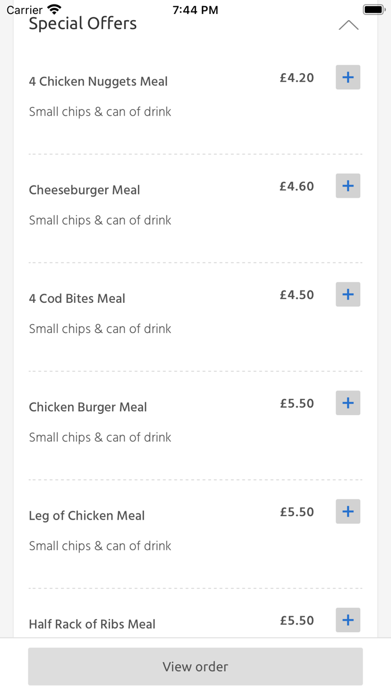This screenshot has width=391, height=695.
Task: Add 4 Chicken Nuggets Meal to order
Action: (347, 77)
